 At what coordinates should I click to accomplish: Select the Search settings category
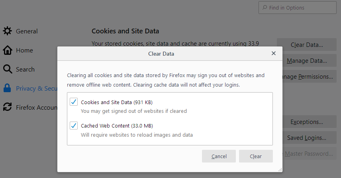[25, 70]
